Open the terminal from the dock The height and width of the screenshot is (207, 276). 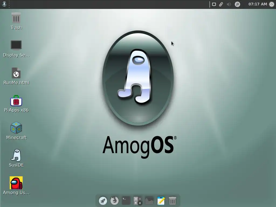tap(126, 201)
